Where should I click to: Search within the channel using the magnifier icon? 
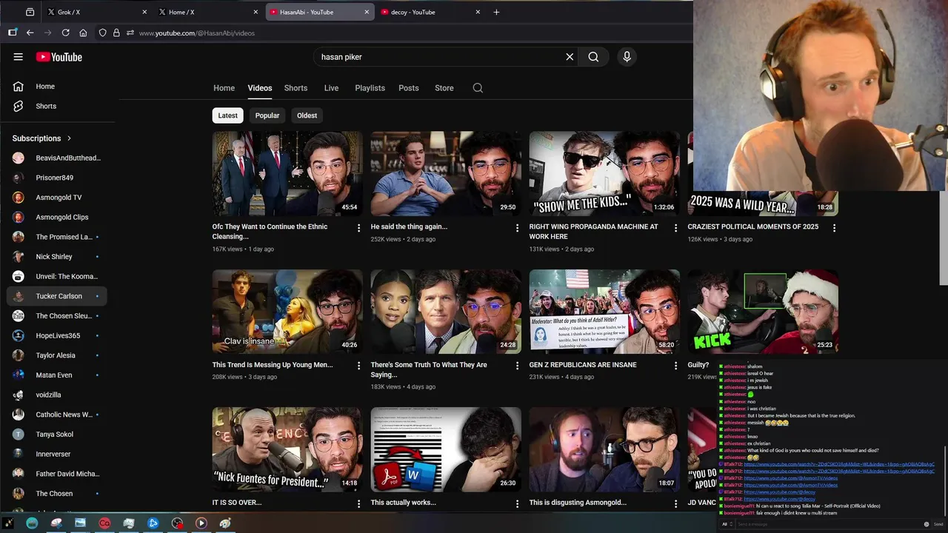tap(478, 88)
